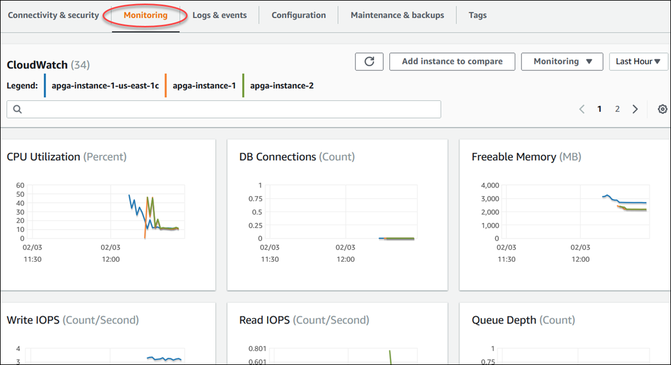Viewport: 671px width, 365px height.
Task: Go to previous page with left chevron
Action: 582,109
